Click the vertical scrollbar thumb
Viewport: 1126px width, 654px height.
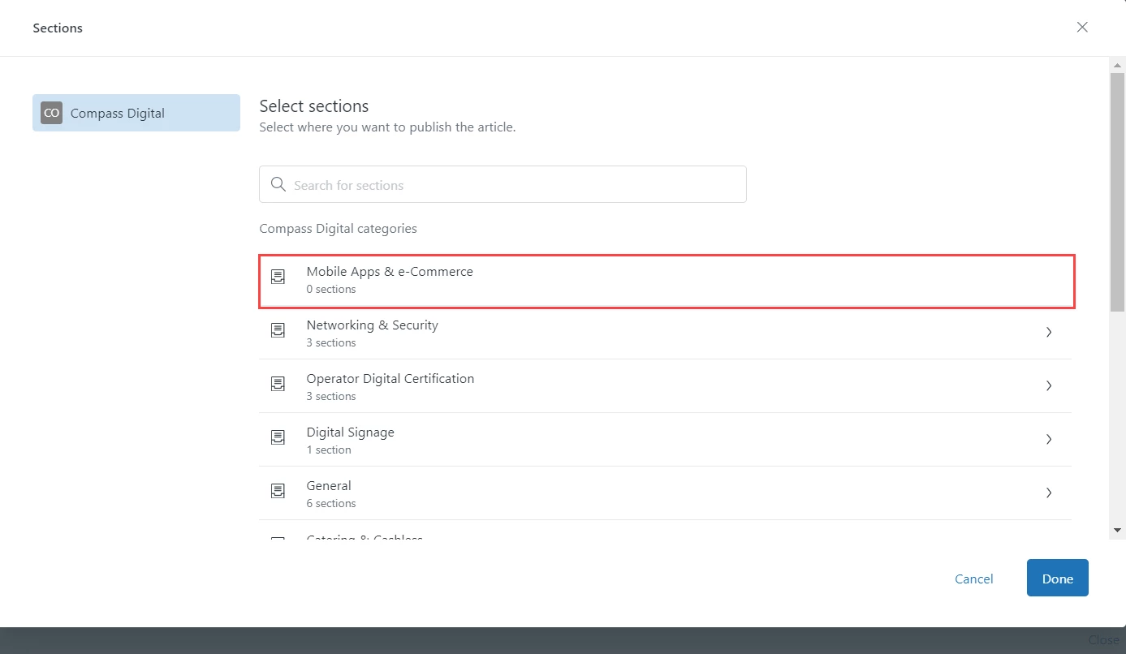(x=1118, y=192)
